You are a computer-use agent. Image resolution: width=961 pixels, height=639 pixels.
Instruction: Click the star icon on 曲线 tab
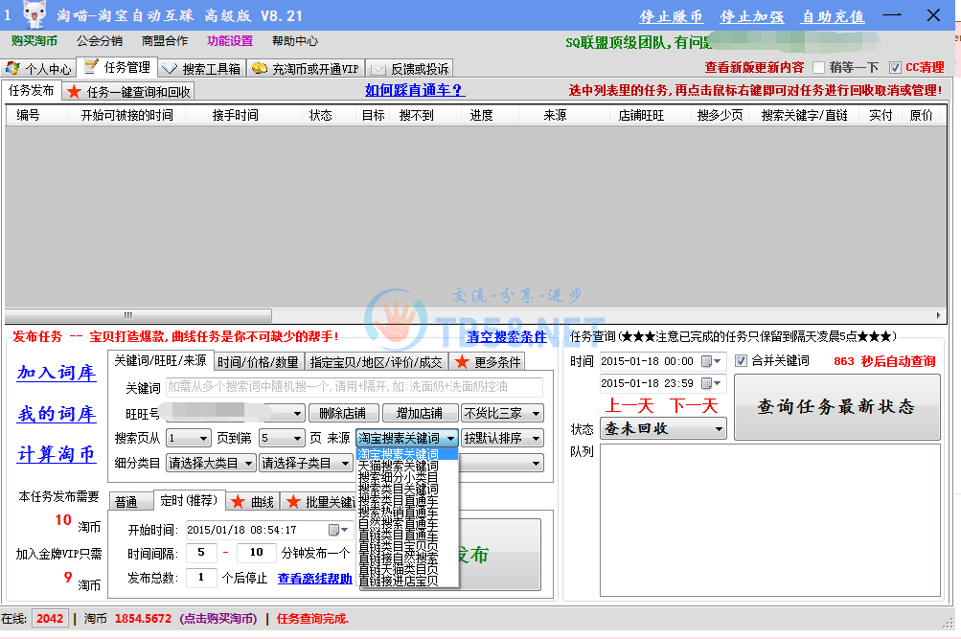tap(238, 502)
